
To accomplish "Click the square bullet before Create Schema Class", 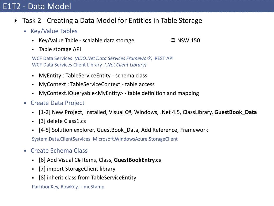I will click(x=25, y=151).
